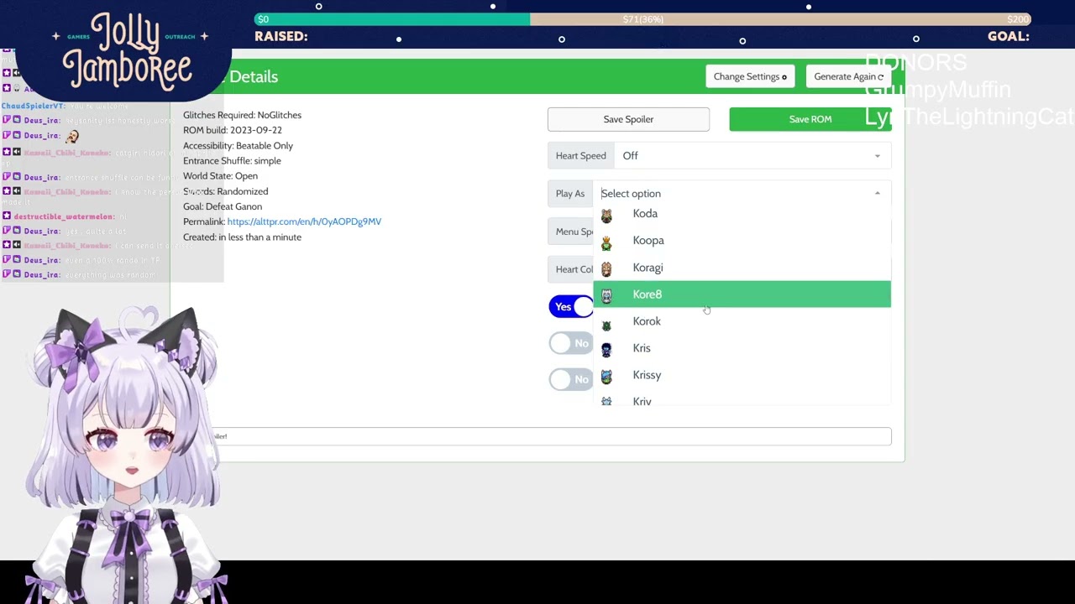This screenshot has height=604, width=1075.
Task: Toggle the first No switch
Action: click(x=571, y=343)
